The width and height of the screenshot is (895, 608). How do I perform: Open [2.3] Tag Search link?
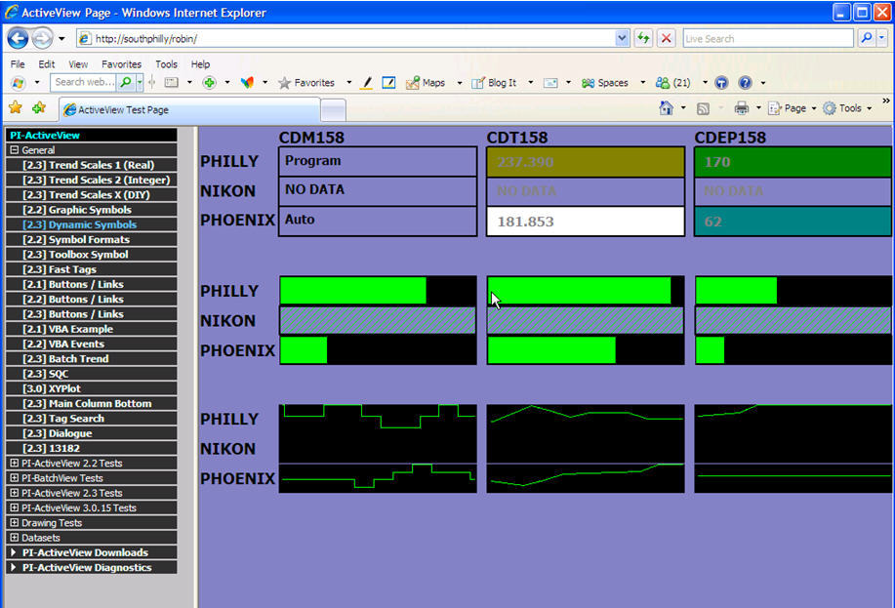point(63,419)
